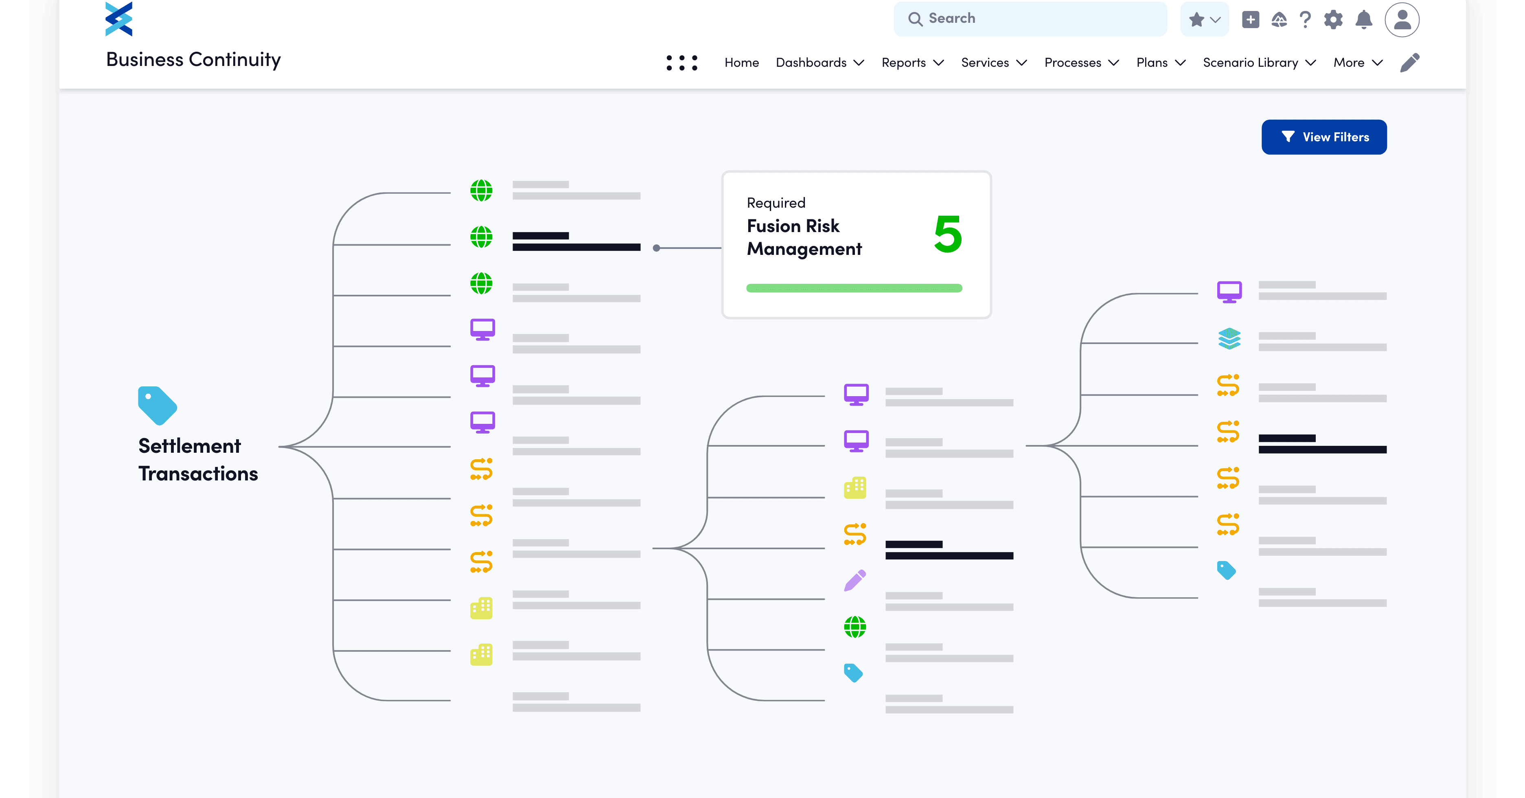This screenshot has width=1525, height=798.
Task: Open the app launcher dots icon
Action: tap(681, 63)
